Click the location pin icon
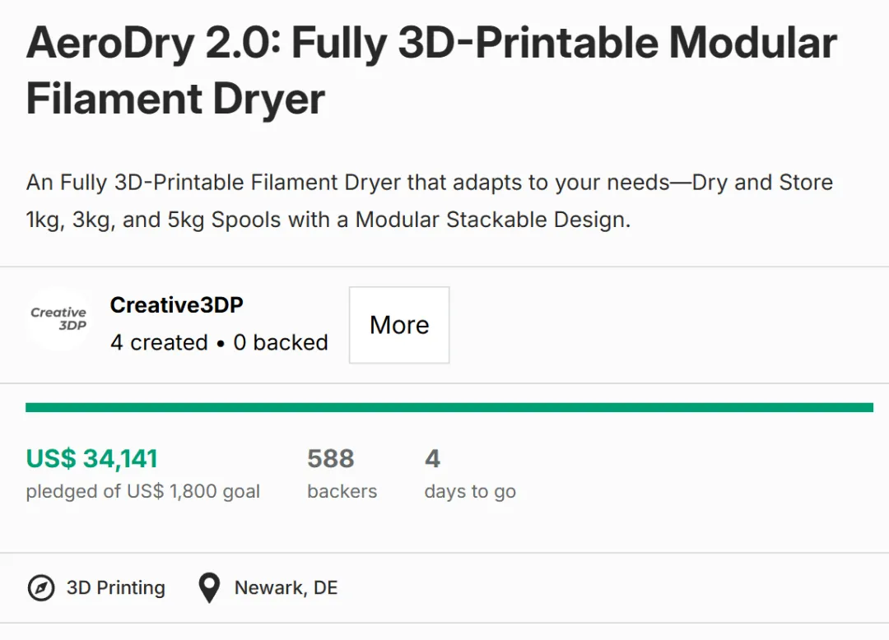 coord(209,588)
